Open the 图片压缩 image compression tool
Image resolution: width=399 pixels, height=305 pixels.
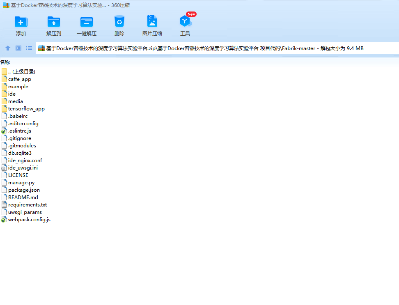click(152, 21)
